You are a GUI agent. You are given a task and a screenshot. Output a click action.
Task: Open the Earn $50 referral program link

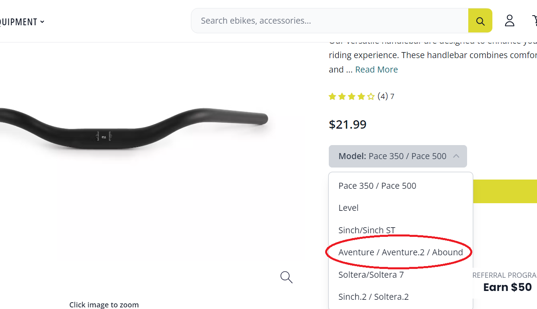point(507,287)
